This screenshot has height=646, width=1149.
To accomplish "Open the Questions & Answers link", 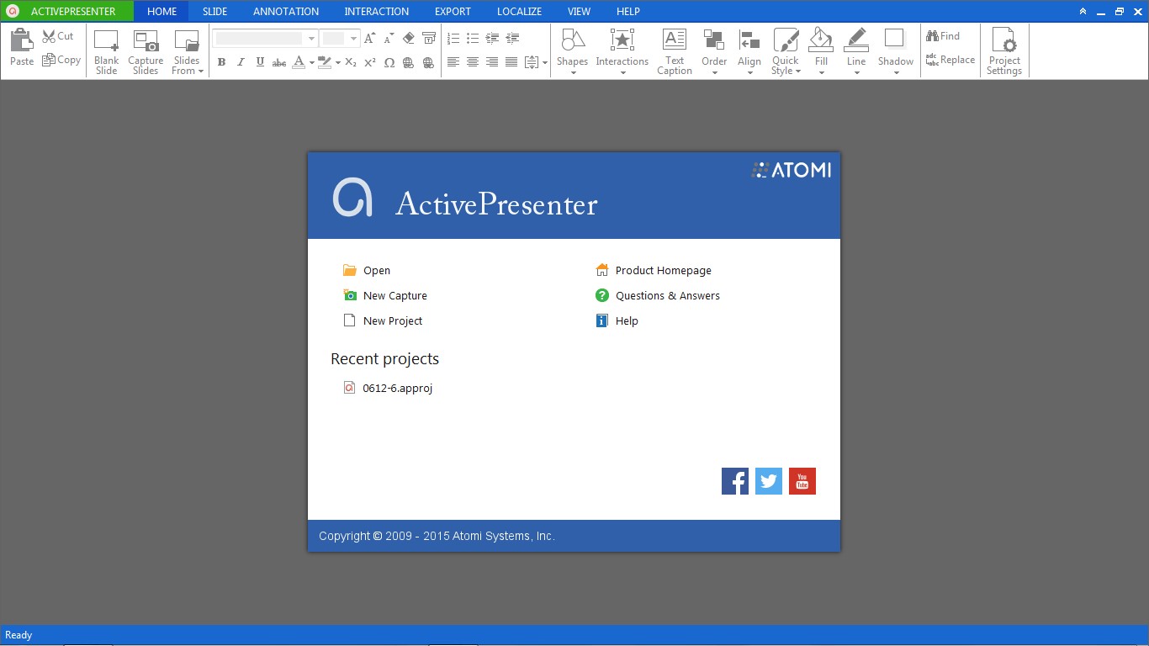I will pyautogui.click(x=658, y=295).
